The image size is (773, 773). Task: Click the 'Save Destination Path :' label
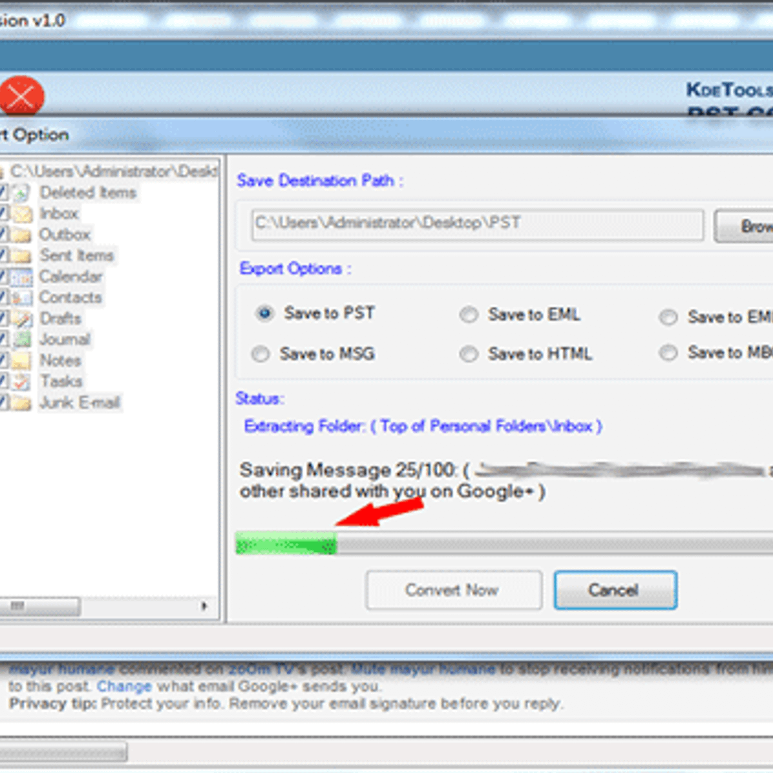coord(320,180)
